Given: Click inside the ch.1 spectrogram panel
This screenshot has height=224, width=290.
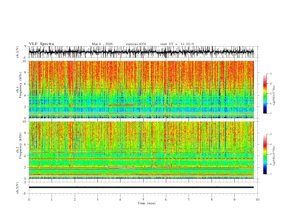Looking at the screenshot, I should [x=141, y=89].
